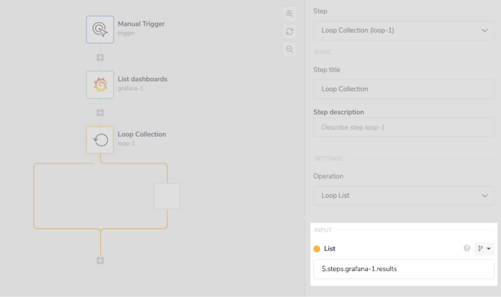Reset the canvas view with refresh icon
Viewport: 501px width, 297px height.
pyautogui.click(x=289, y=31)
